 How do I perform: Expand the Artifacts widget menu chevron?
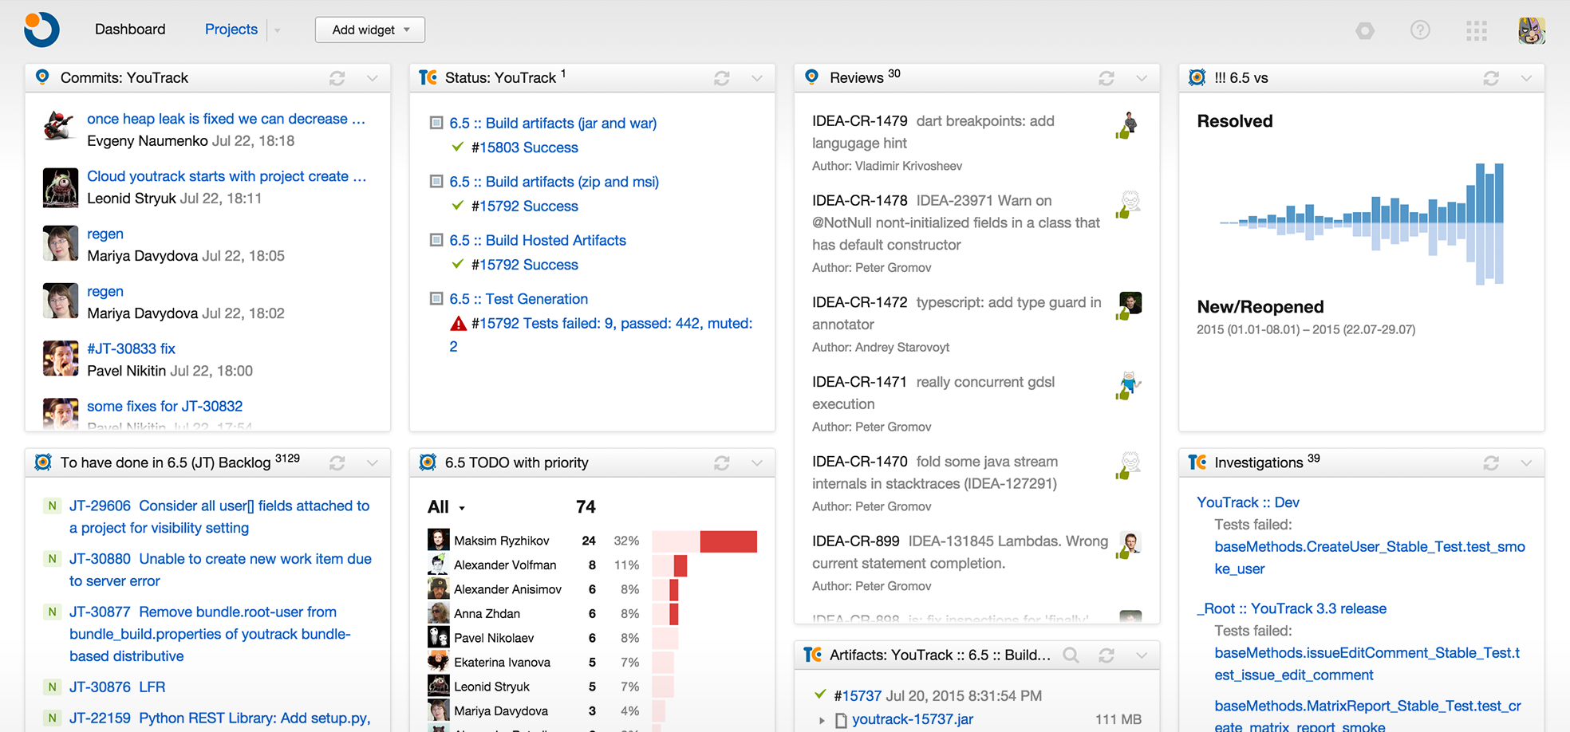[1142, 655]
